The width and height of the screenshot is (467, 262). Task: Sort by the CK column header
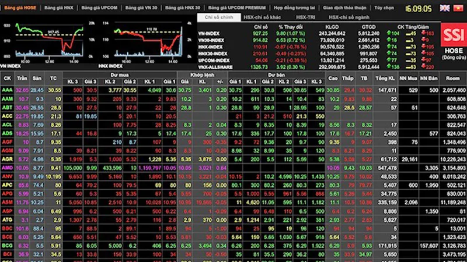pyautogui.click(x=7, y=78)
